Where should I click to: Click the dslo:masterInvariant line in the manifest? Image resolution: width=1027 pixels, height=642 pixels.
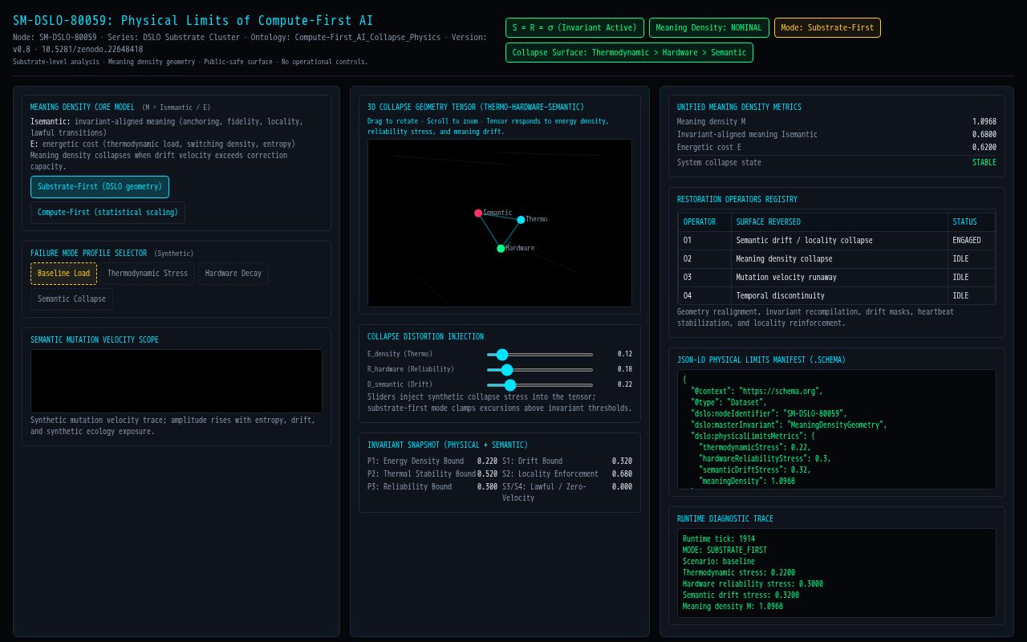point(789,425)
